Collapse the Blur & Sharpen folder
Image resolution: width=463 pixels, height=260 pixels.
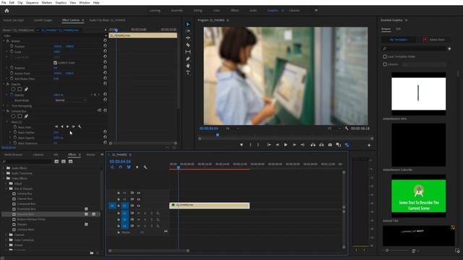(7, 188)
